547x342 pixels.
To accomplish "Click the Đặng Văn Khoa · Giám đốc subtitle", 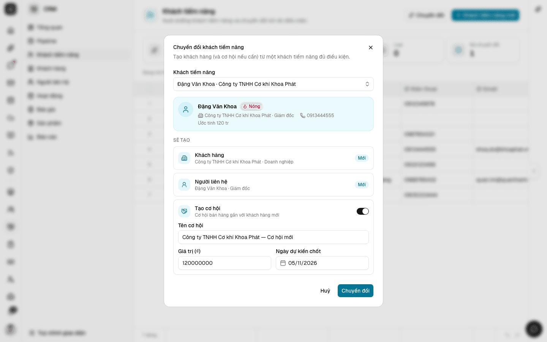I will point(222,188).
